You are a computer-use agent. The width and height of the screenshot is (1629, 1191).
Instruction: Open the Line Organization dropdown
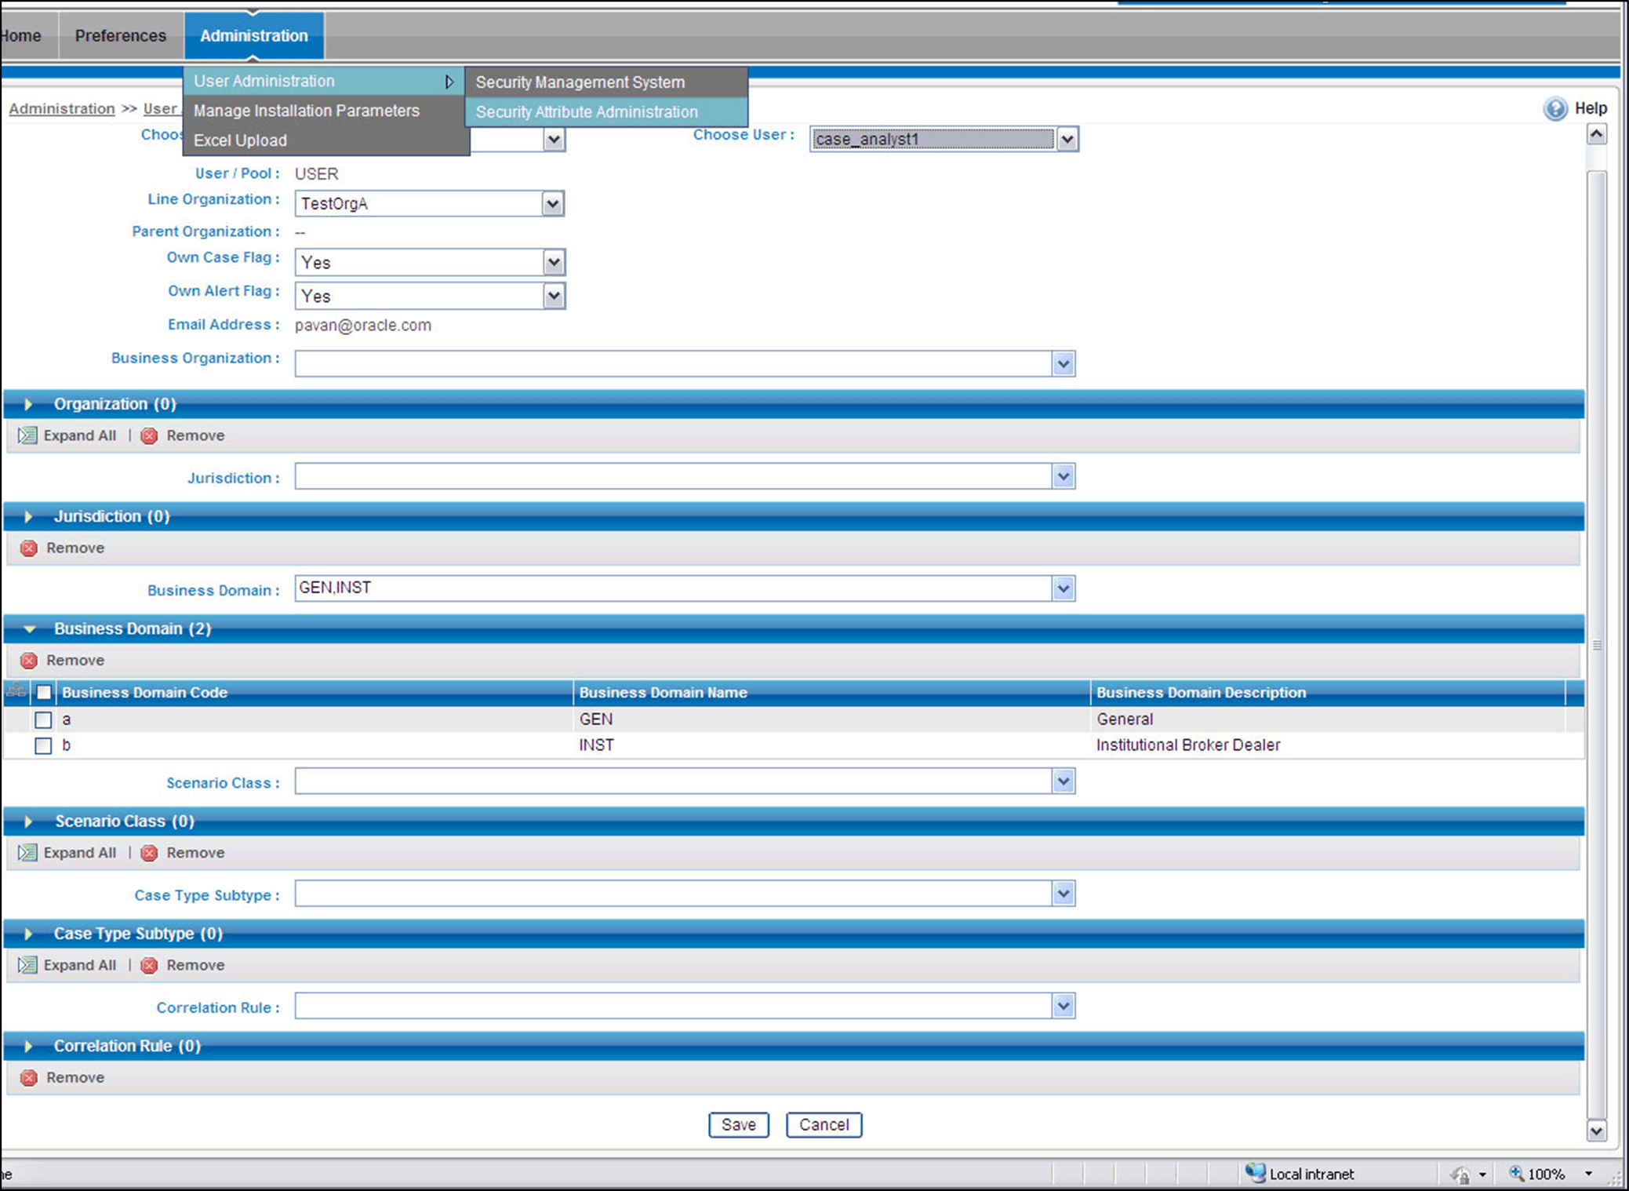[552, 204]
